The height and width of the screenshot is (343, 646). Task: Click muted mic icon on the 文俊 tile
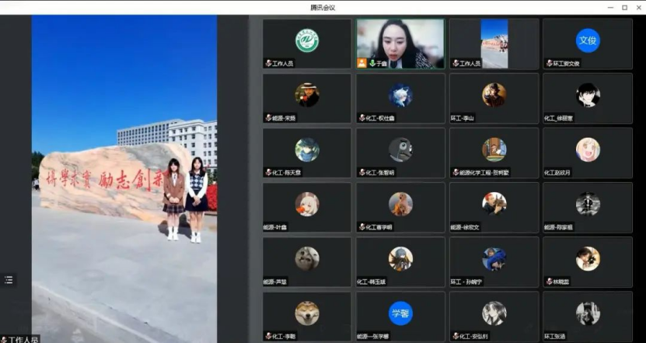click(x=549, y=63)
